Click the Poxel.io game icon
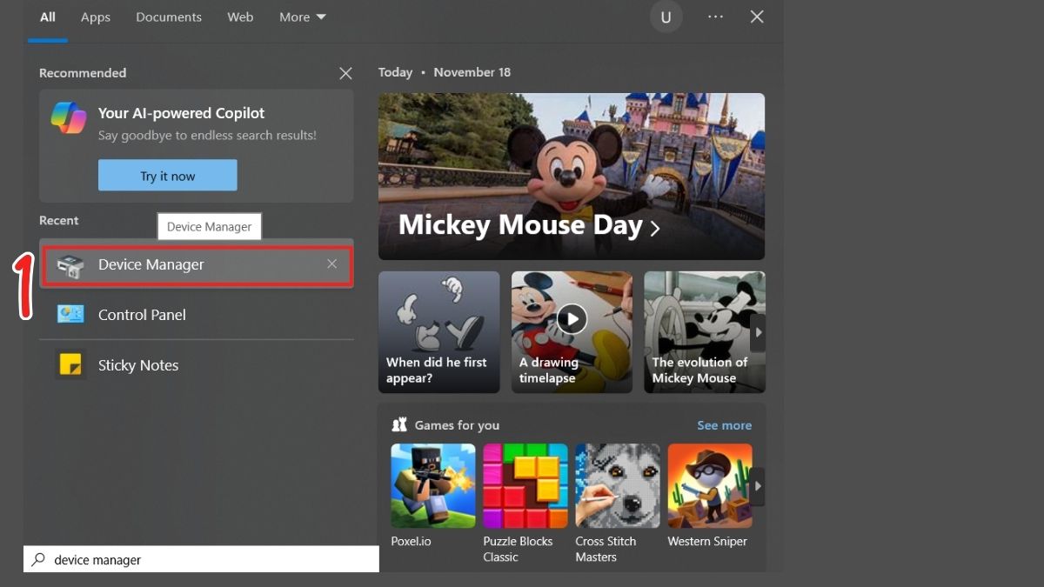1044x587 pixels. pyautogui.click(x=433, y=485)
